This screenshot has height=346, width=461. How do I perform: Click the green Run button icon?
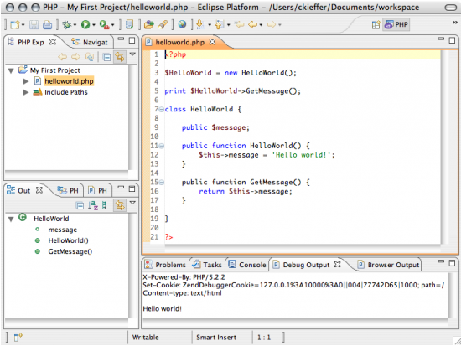click(x=85, y=24)
